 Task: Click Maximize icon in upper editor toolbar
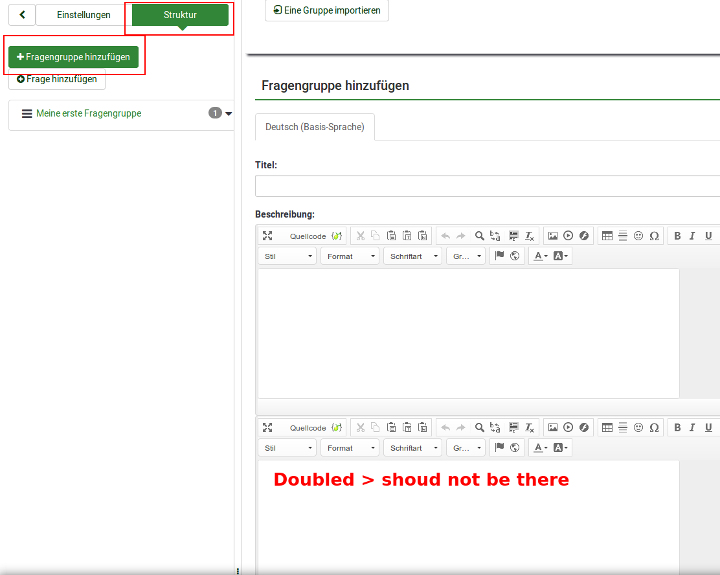tap(267, 236)
